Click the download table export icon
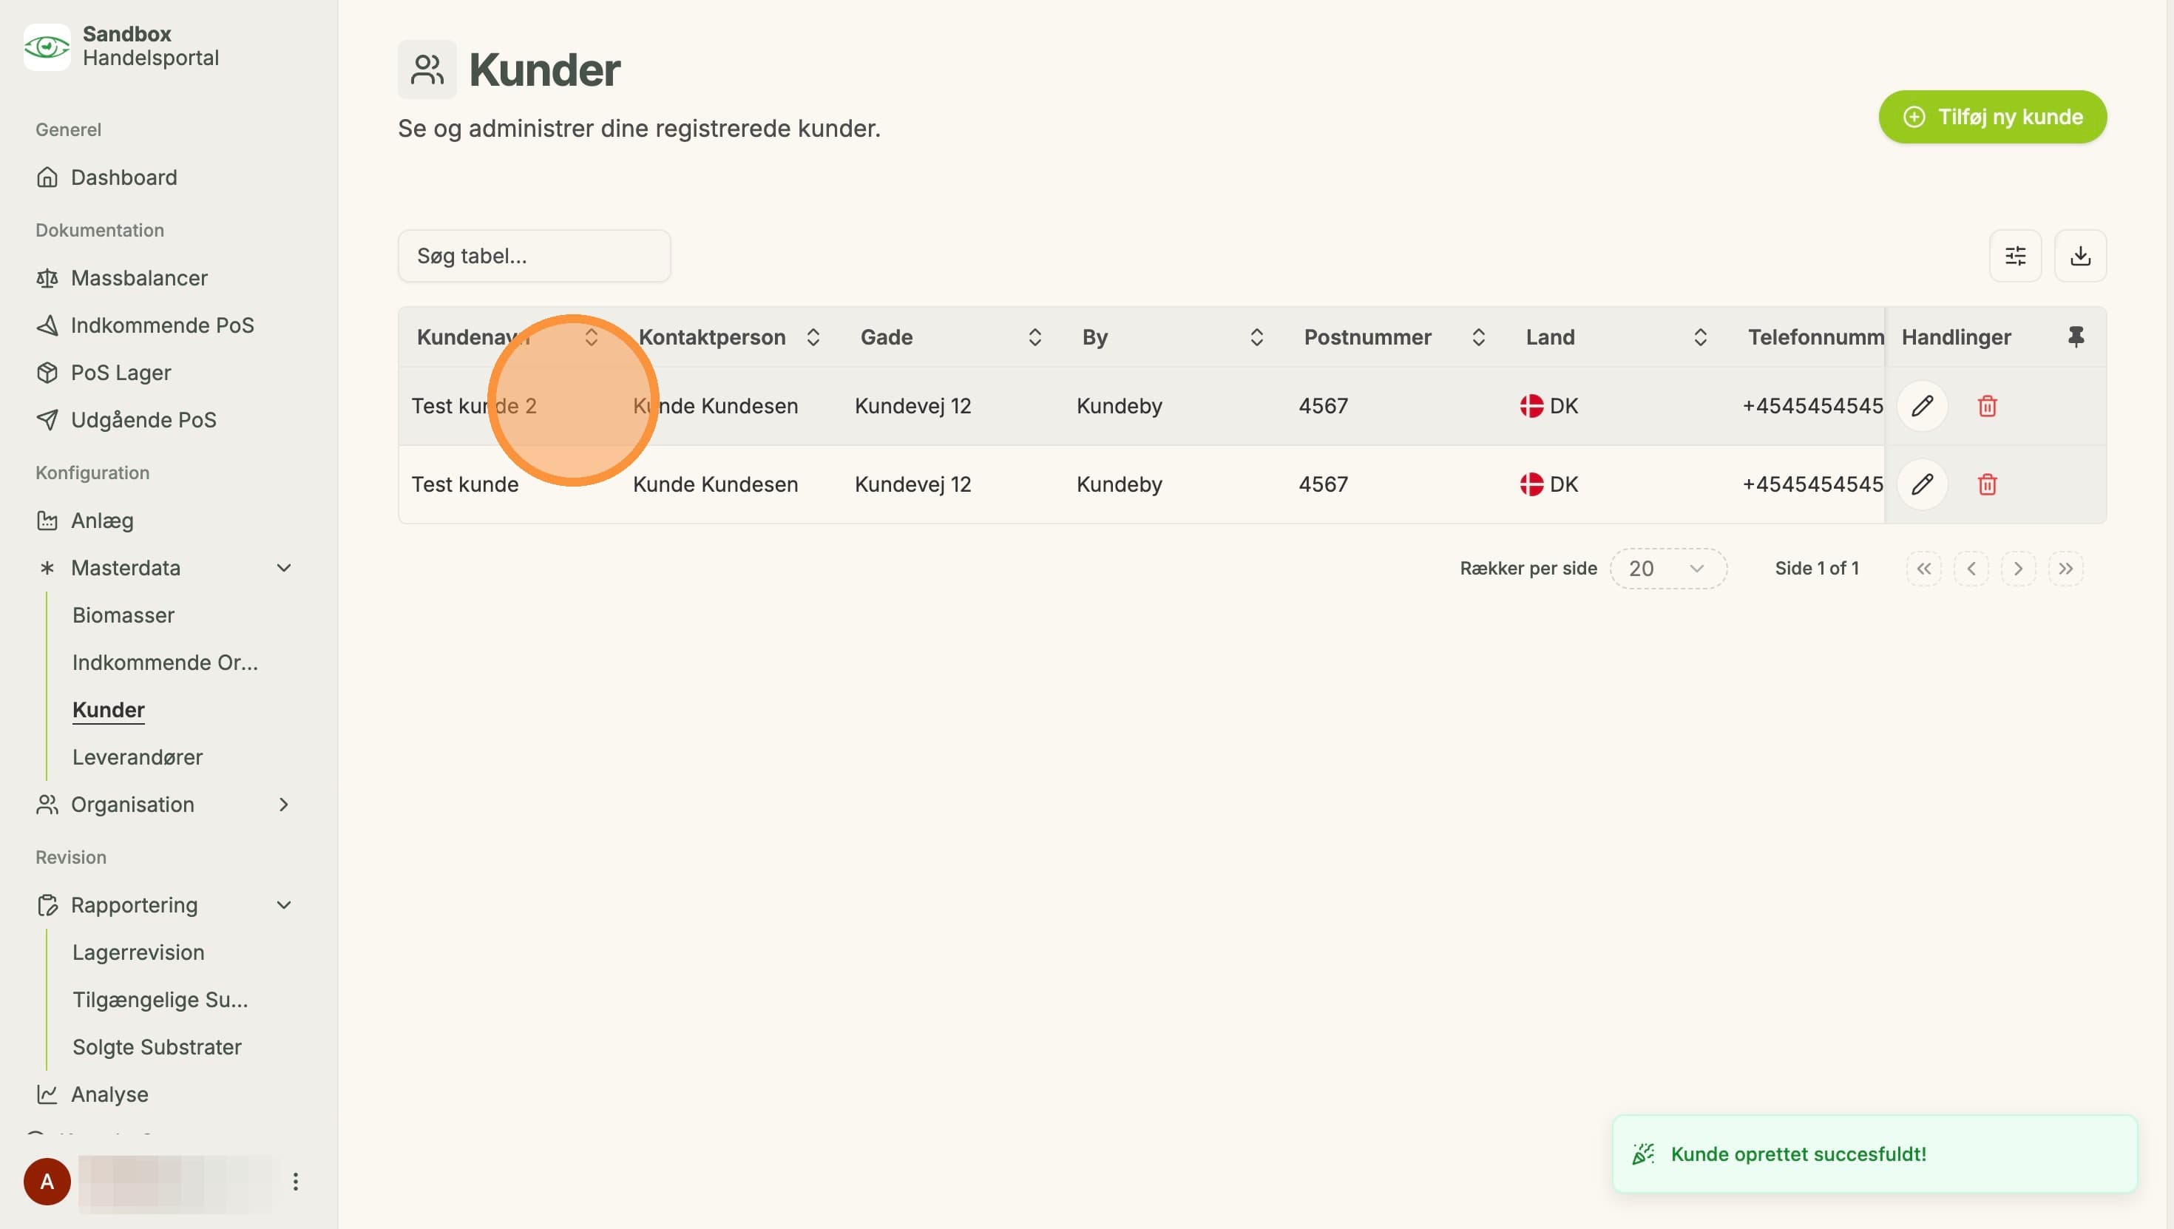 tap(2080, 256)
